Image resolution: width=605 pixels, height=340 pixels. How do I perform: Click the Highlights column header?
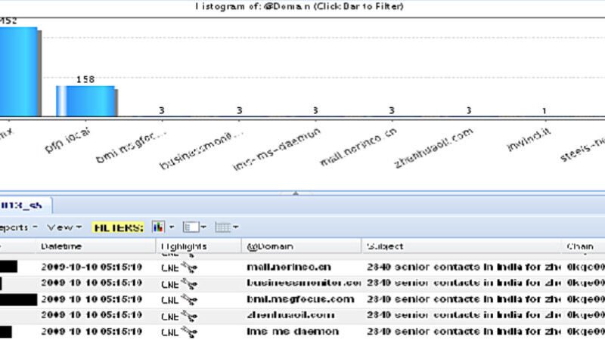coord(184,246)
